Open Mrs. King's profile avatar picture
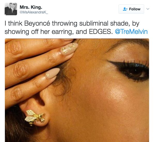This screenshot has height=142, width=156. point(11,9)
